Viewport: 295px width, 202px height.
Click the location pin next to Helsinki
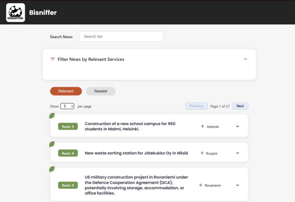(x=202, y=126)
